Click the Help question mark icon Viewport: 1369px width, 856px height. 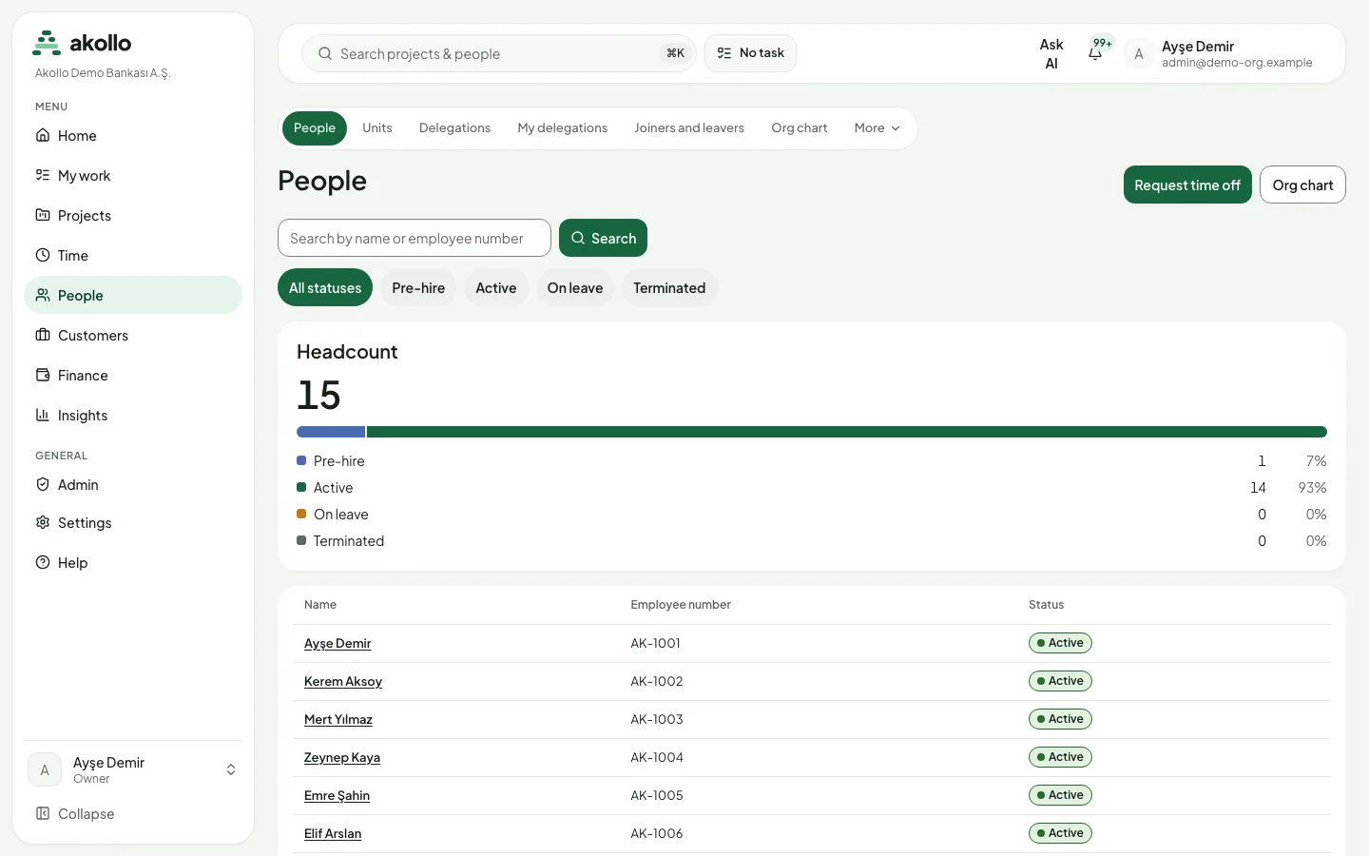(x=43, y=562)
